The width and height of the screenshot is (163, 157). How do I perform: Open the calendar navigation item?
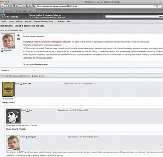click(20, 21)
